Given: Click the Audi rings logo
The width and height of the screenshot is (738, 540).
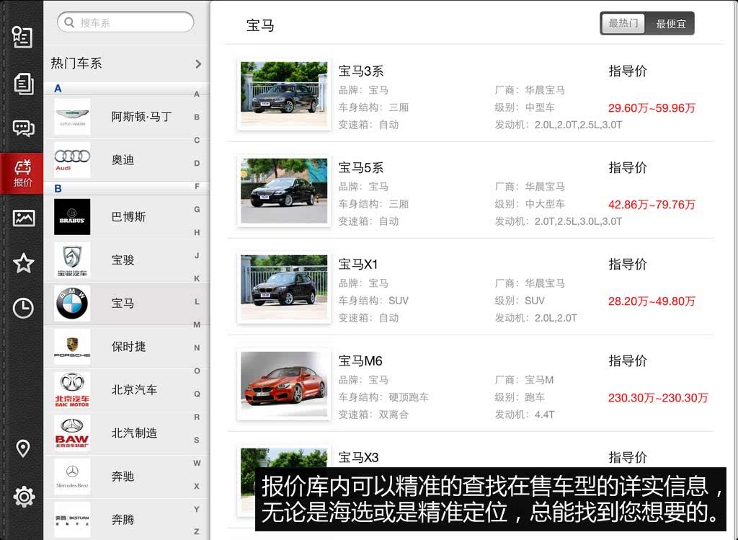Looking at the screenshot, I should (x=72, y=160).
